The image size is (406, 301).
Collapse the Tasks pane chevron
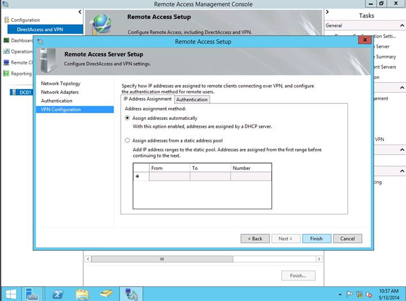(x=327, y=12)
